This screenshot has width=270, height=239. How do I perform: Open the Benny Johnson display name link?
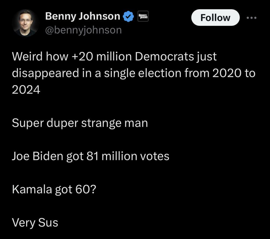coord(83,16)
